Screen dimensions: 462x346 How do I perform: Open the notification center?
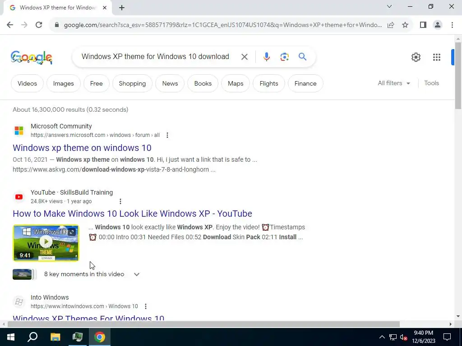447,337
